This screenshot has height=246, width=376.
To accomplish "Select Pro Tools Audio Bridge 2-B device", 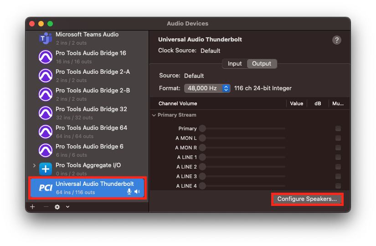I will [x=88, y=94].
